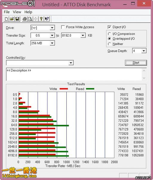Open the File menu
The image size is (153, 180).
[x=7, y=12]
